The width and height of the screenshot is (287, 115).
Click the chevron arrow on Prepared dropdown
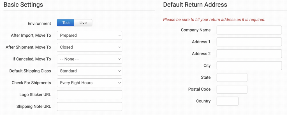(x=119, y=36)
